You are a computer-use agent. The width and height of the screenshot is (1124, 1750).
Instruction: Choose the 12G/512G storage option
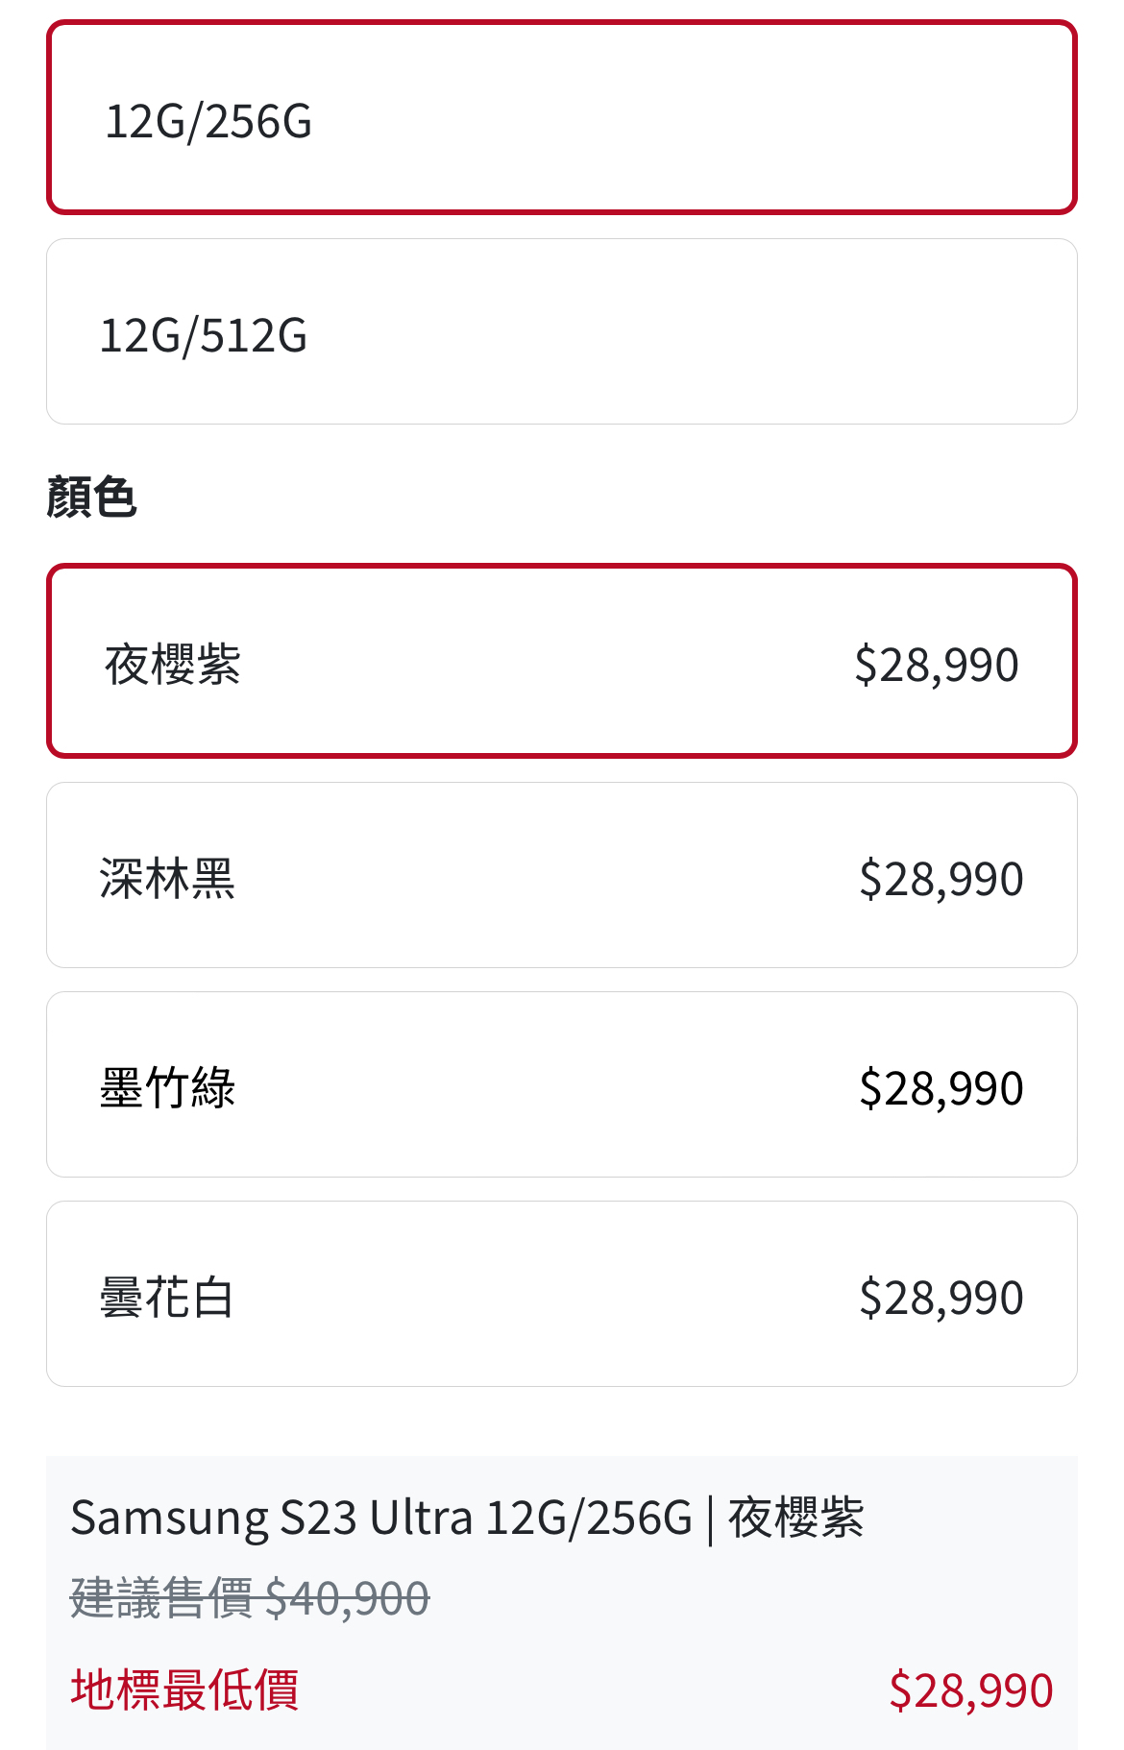coord(561,332)
